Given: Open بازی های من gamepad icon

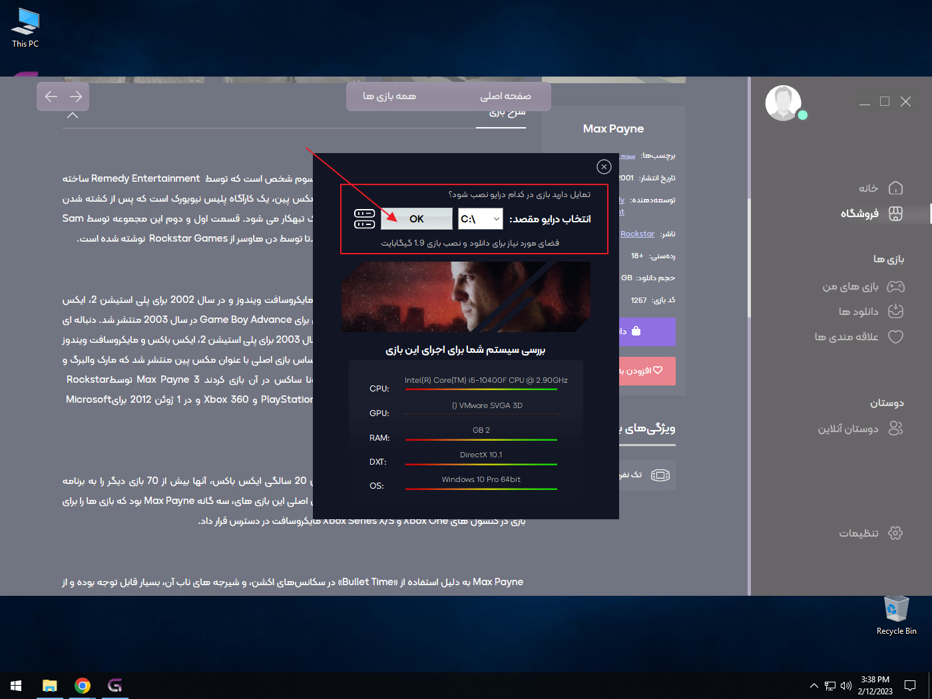Looking at the screenshot, I should coord(895,287).
